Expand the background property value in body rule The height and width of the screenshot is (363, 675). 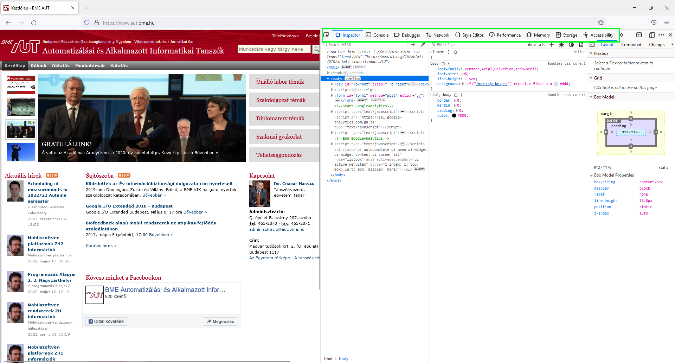[x=463, y=84]
